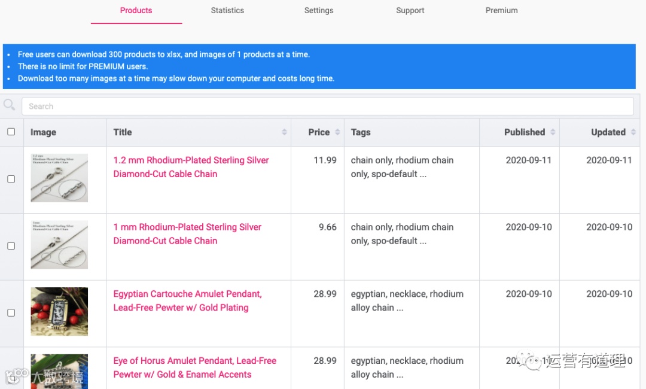View the 1.2 mm chain product thumbnail
The image size is (646, 389).
tap(59, 178)
